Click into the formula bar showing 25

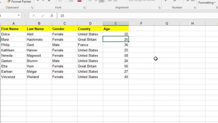pyautogui.click(x=138, y=16)
